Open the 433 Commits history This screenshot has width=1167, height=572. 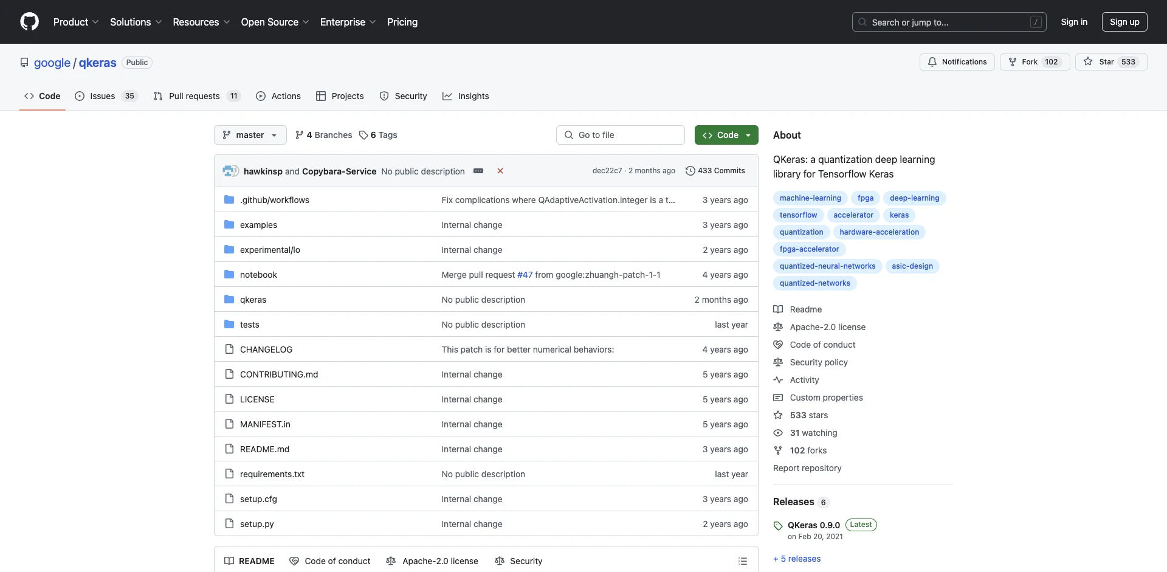coord(715,171)
